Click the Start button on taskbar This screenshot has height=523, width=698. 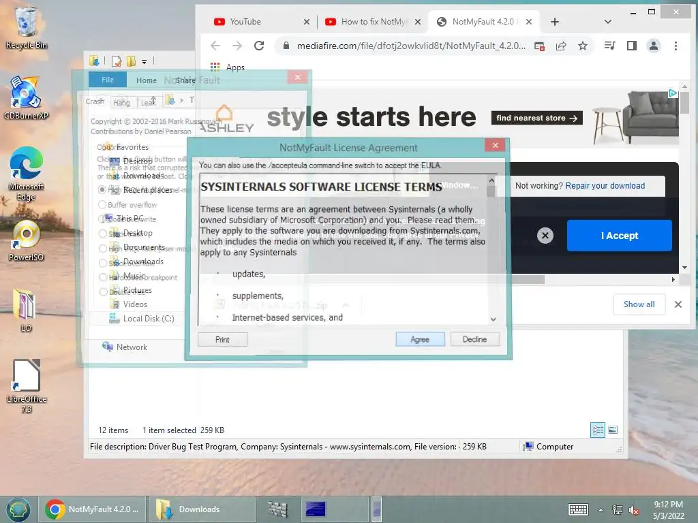click(18, 509)
